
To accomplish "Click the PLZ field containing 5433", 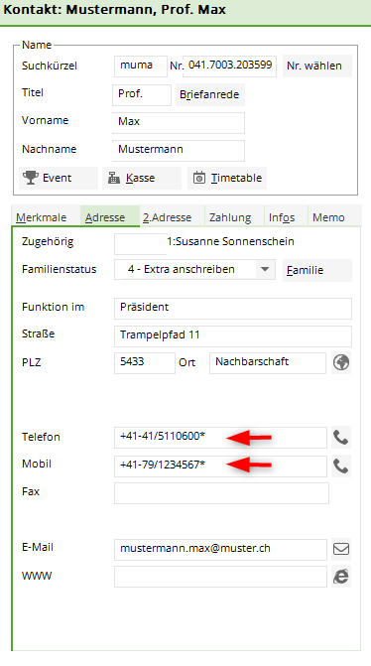I will point(144,362).
